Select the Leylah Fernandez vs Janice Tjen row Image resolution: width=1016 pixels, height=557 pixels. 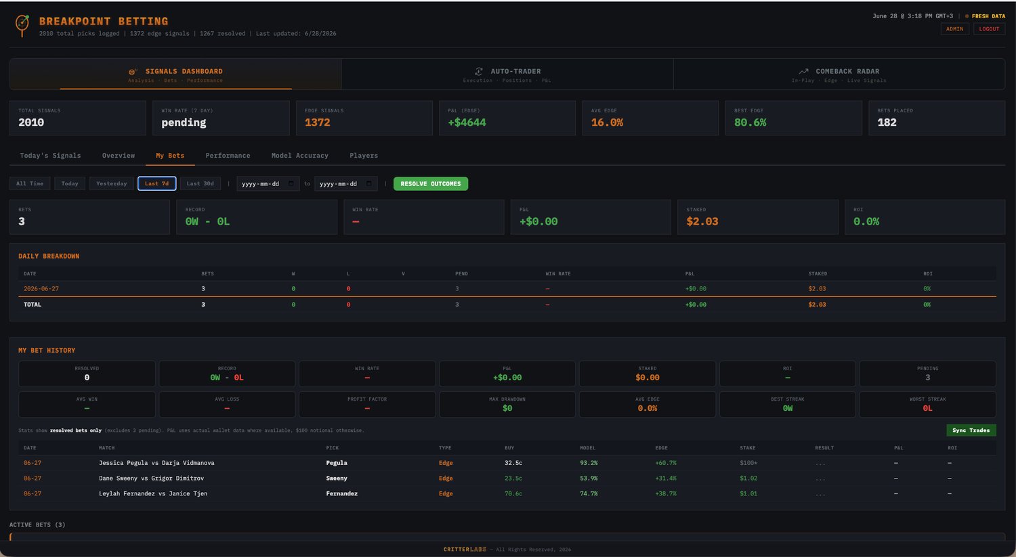tap(507, 494)
